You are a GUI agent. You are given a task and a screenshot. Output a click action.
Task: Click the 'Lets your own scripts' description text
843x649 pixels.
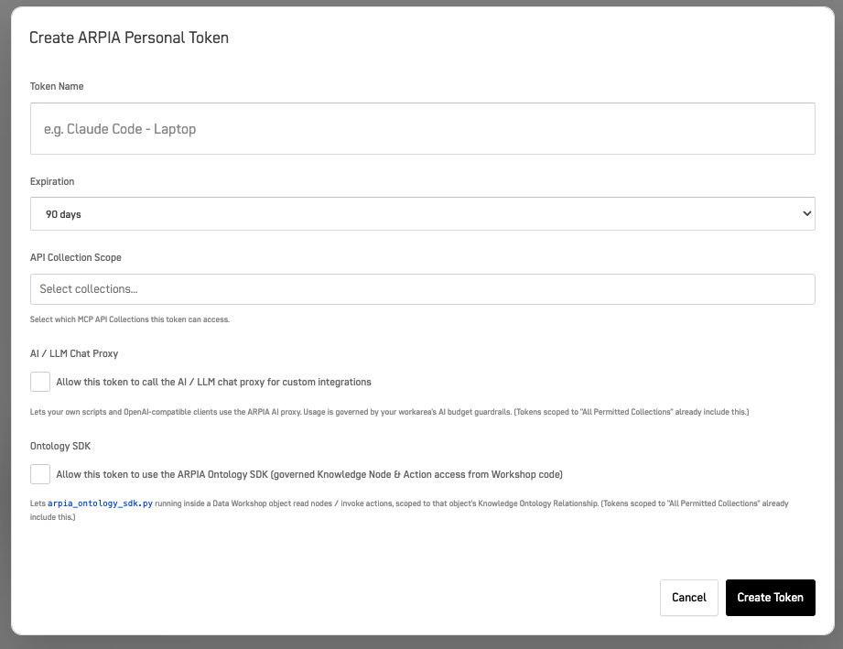389,412
